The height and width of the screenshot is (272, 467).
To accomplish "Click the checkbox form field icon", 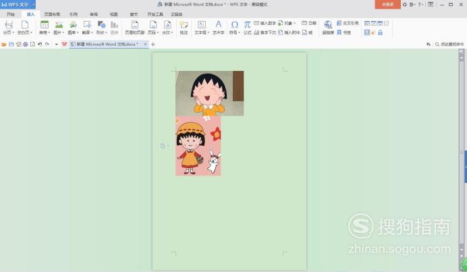I will pos(373,23).
